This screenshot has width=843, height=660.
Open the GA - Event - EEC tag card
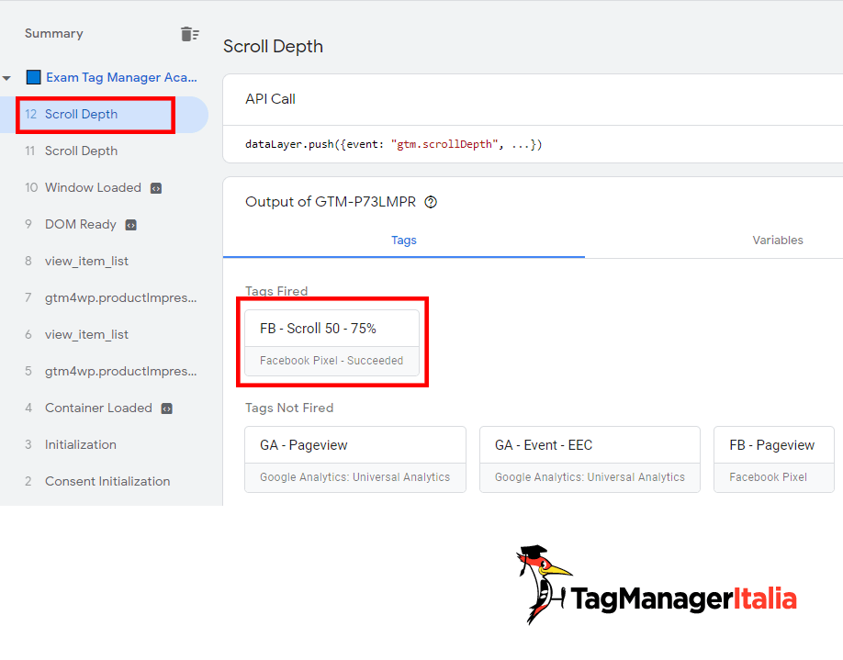coord(590,460)
